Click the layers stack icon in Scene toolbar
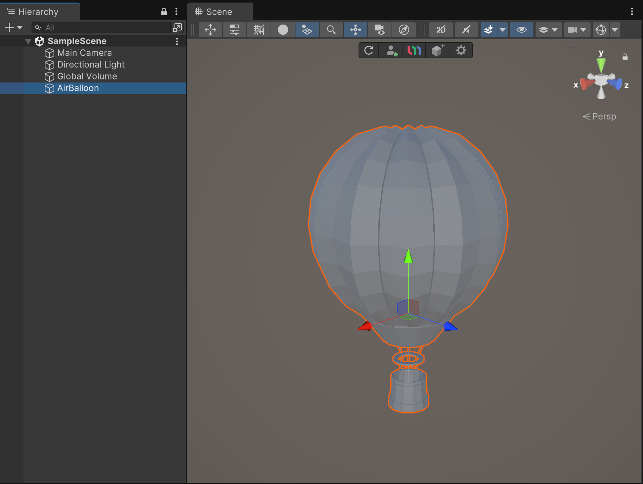This screenshot has height=484, width=643. [x=543, y=30]
